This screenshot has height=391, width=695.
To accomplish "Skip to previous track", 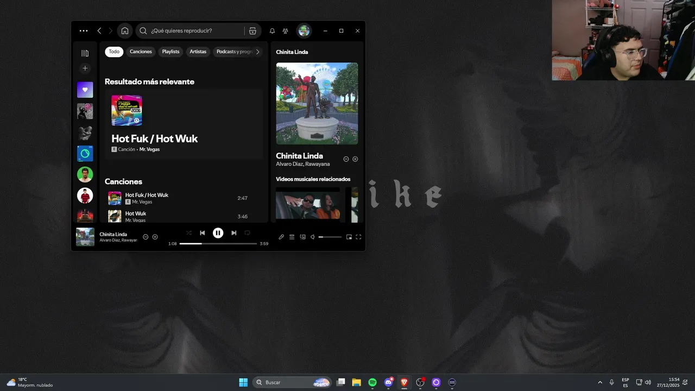I will pyautogui.click(x=203, y=233).
